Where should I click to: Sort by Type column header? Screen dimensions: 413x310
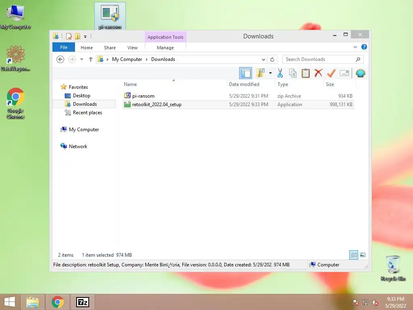point(299,84)
